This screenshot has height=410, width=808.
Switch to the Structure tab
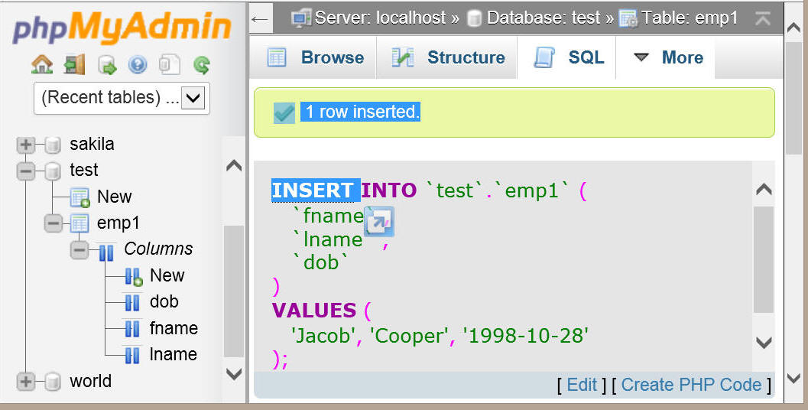(x=446, y=57)
